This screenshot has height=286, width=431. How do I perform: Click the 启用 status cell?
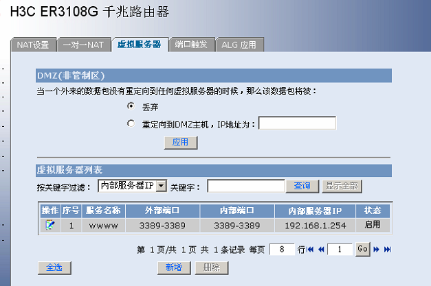click(x=373, y=225)
